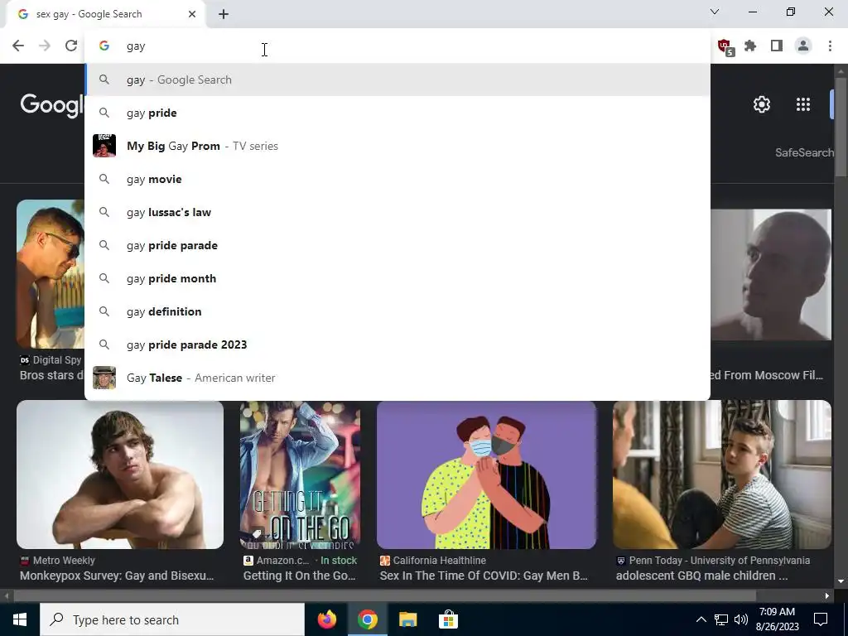Open the volume speaker tray icon
Viewport: 848px width, 636px height.
point(741,619)
